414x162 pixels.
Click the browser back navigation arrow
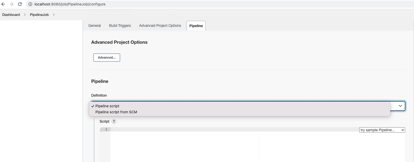[4, 4]
